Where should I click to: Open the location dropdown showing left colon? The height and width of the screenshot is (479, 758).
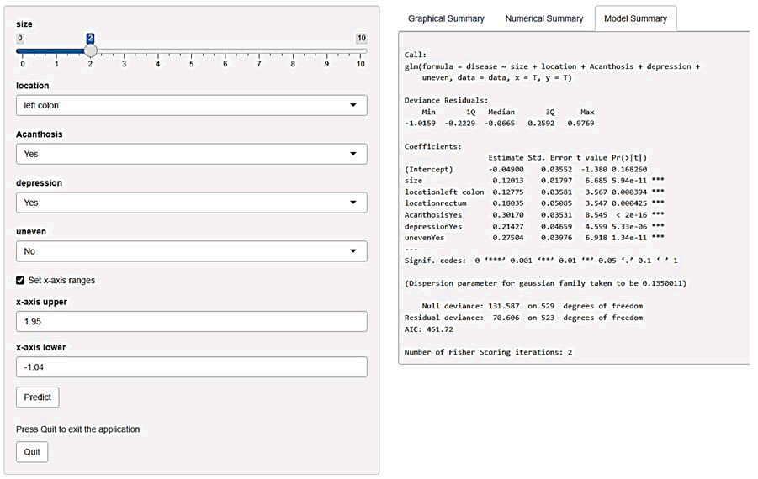191,105
